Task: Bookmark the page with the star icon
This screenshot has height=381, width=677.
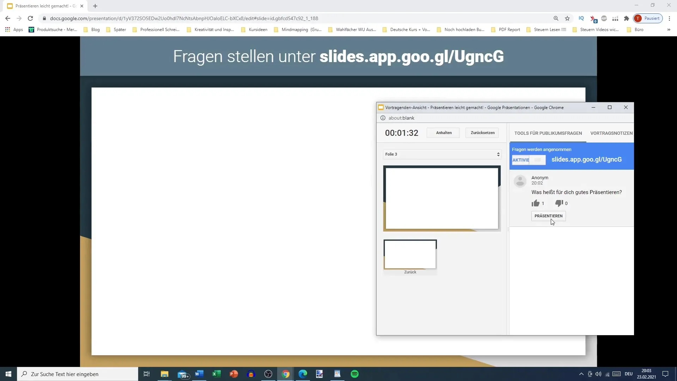Action: 567,18
